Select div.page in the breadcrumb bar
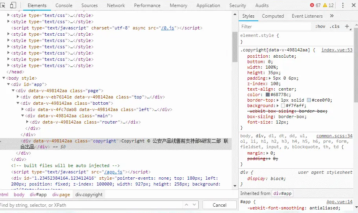Image resolution: width=358 pixels, height=213 pixels. coord(61,195)
